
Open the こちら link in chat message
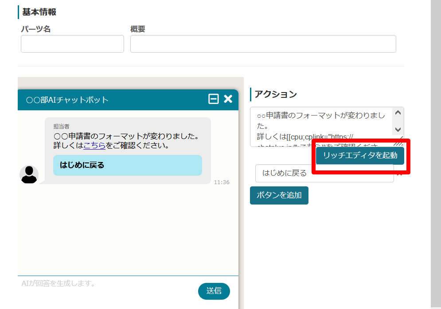(x=94, y=145)
